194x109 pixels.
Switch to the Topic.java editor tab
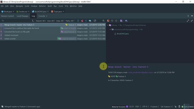58,12
